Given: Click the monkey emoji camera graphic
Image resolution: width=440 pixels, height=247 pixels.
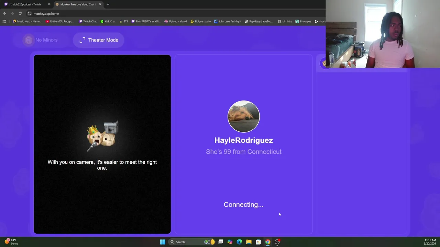Looking at the screenshot, I should pos(102,136).
